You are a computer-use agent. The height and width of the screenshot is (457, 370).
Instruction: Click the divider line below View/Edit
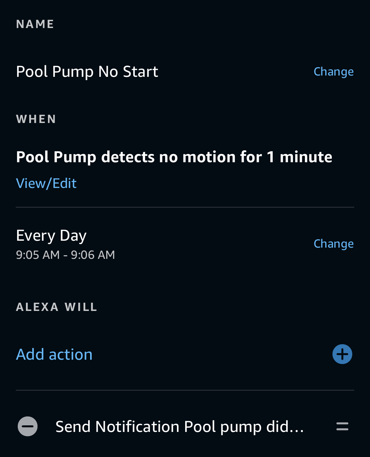click(185, 207)
